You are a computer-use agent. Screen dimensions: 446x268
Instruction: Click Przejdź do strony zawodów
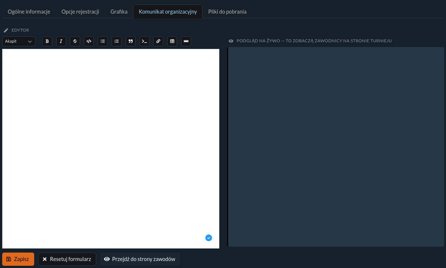pyautogui.click(x=140, y=259)
